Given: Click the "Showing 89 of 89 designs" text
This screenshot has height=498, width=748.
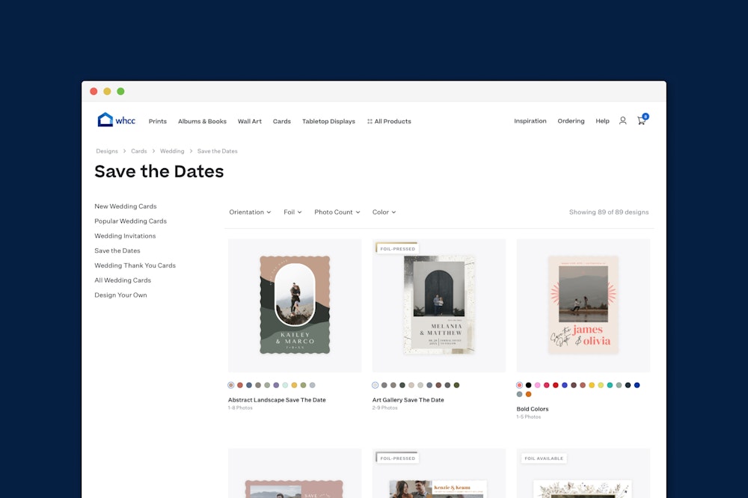Looking at the screenshot, I should click(609, 212).
